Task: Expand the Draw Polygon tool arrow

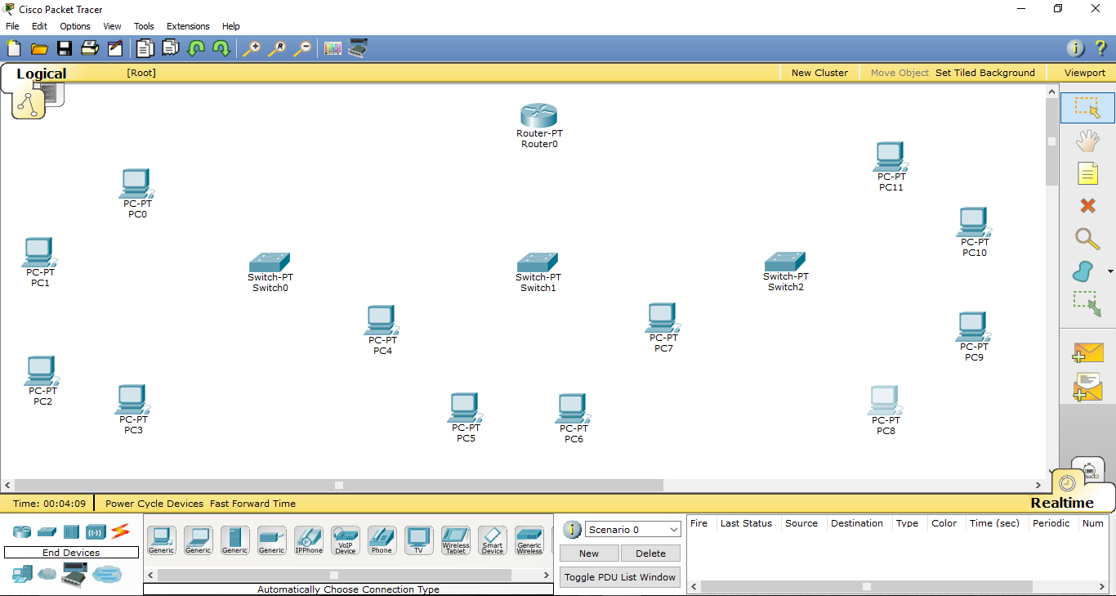Action: pyautogui.click(x=1110, y=271)
